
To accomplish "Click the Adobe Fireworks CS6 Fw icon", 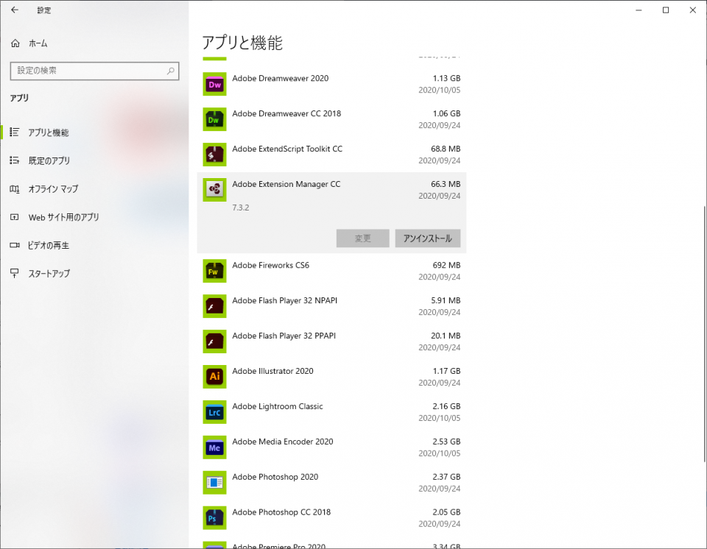I will tap(214, 271).
